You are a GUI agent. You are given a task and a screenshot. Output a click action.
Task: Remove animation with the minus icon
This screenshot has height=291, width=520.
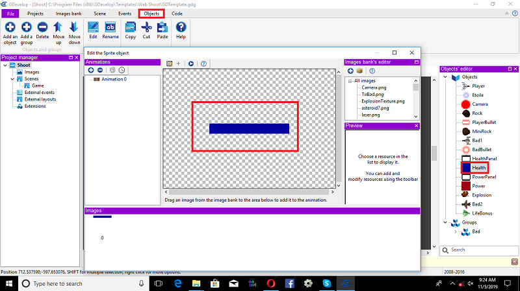pyautogui.click(x=100, y=70)
